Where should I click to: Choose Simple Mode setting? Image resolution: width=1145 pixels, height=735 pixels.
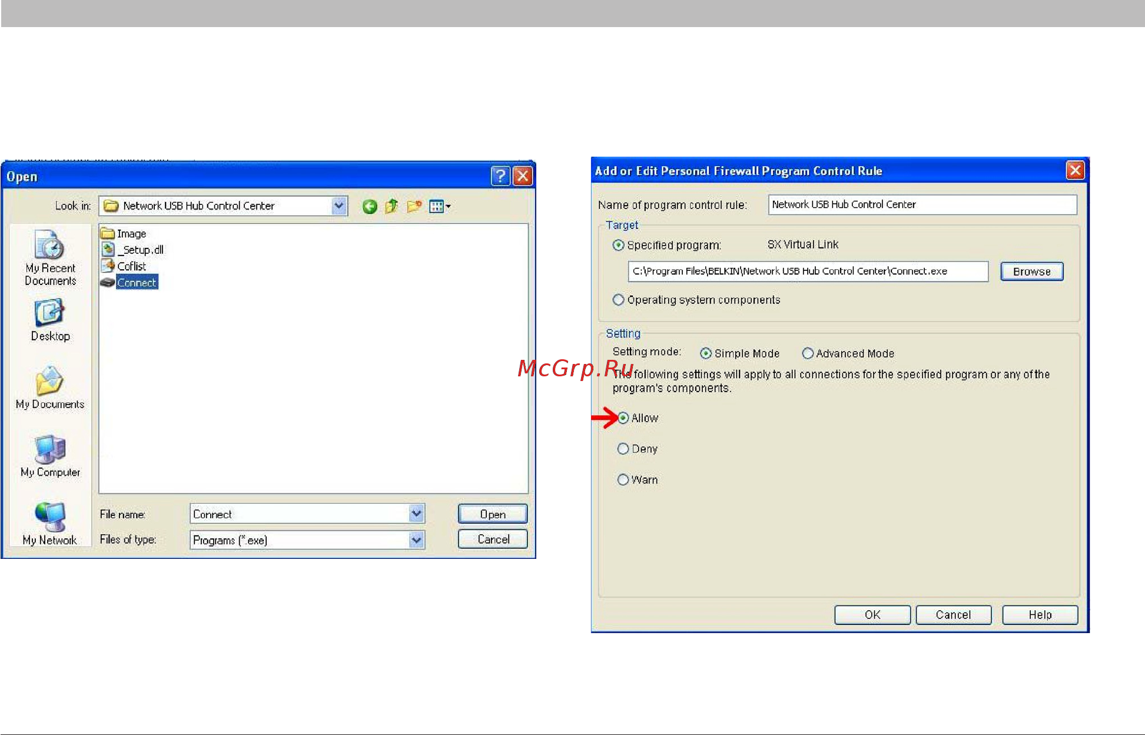pyautogui.click(x=706, y=353)
